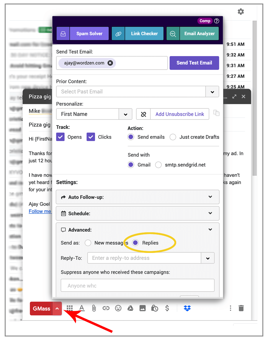Open text formatting options
The width and height of the screenshot is (268, 340).
tap(82, 308)
